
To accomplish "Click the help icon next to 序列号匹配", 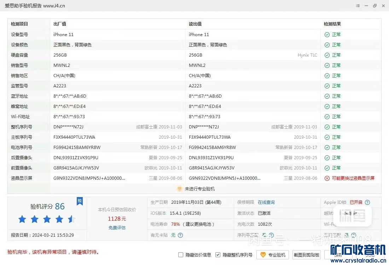I will (271, 235).
